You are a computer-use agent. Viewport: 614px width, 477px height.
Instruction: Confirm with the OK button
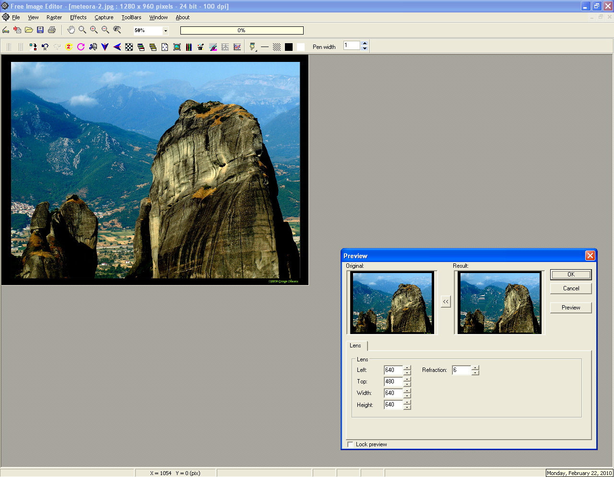[x=571, y=274]
